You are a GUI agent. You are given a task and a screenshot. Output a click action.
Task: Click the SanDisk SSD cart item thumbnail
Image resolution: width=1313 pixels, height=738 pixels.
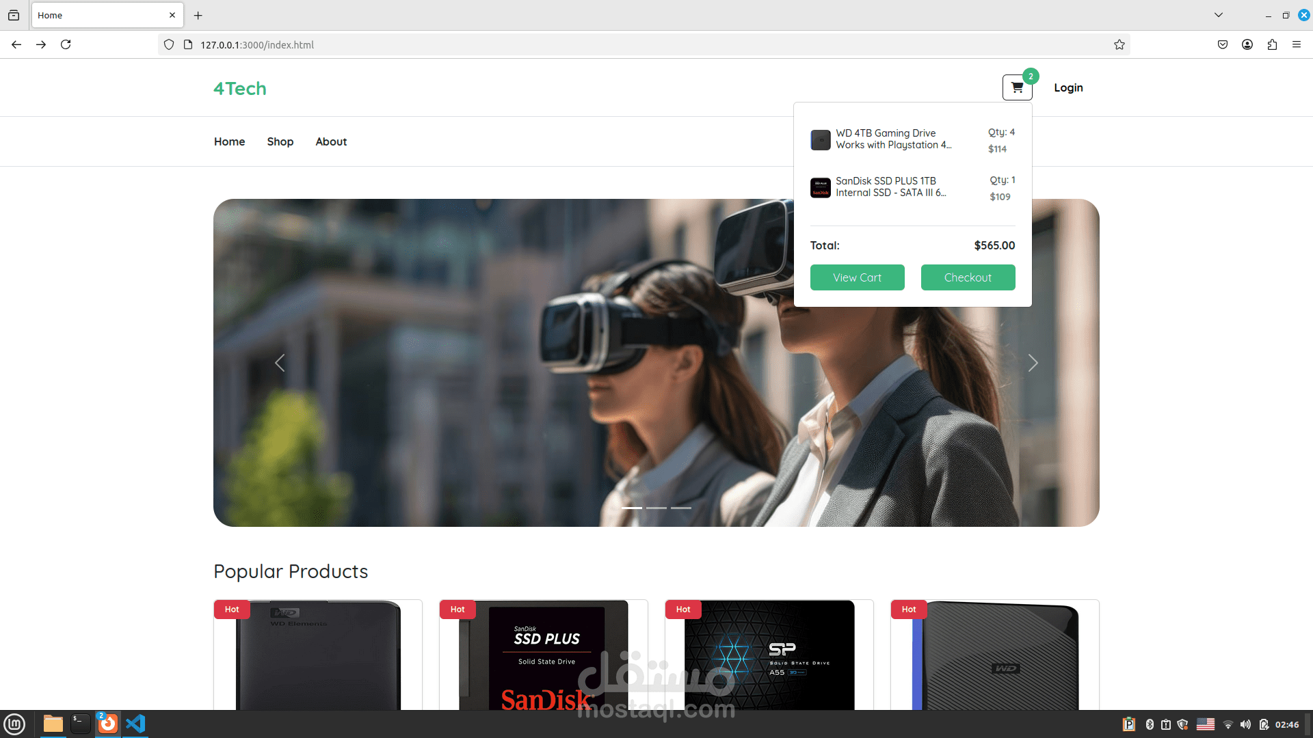(821, 187)
